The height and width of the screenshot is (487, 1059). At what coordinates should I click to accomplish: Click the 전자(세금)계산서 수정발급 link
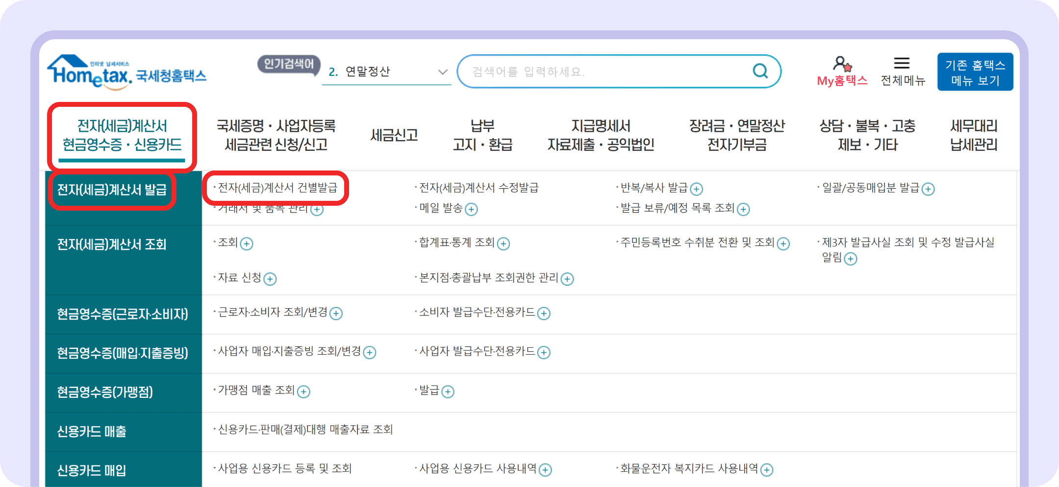[478, 188]
